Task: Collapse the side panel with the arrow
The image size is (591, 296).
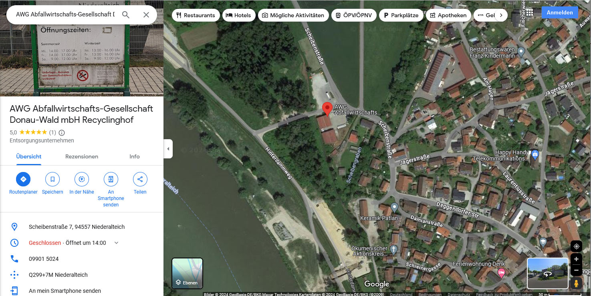Action: point(168,148)
